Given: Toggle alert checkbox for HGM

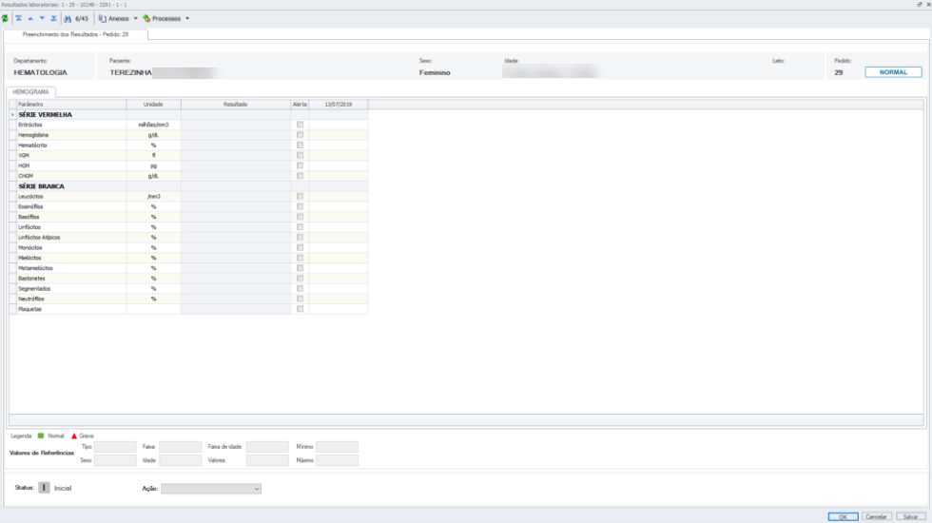Looking at the screenshot, I should (301, 165).
